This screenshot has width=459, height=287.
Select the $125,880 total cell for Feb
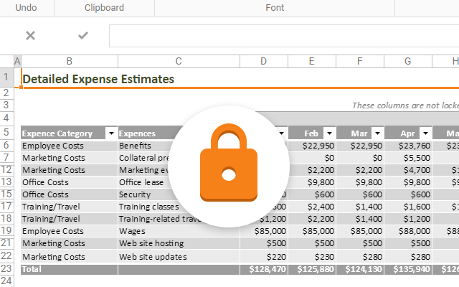311,268
